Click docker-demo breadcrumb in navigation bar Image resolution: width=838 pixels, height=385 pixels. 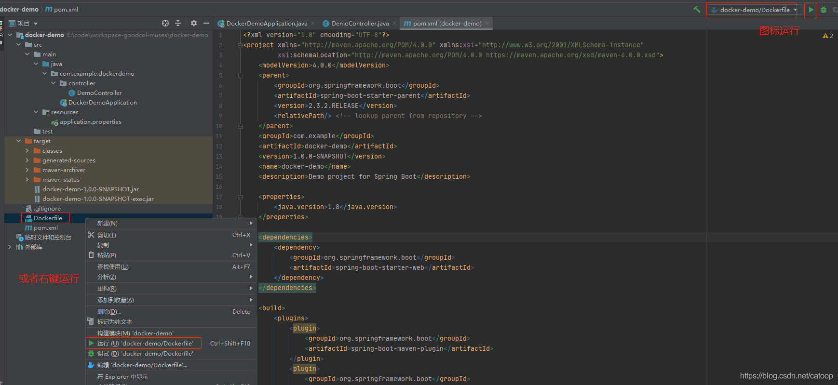(19, 9)
